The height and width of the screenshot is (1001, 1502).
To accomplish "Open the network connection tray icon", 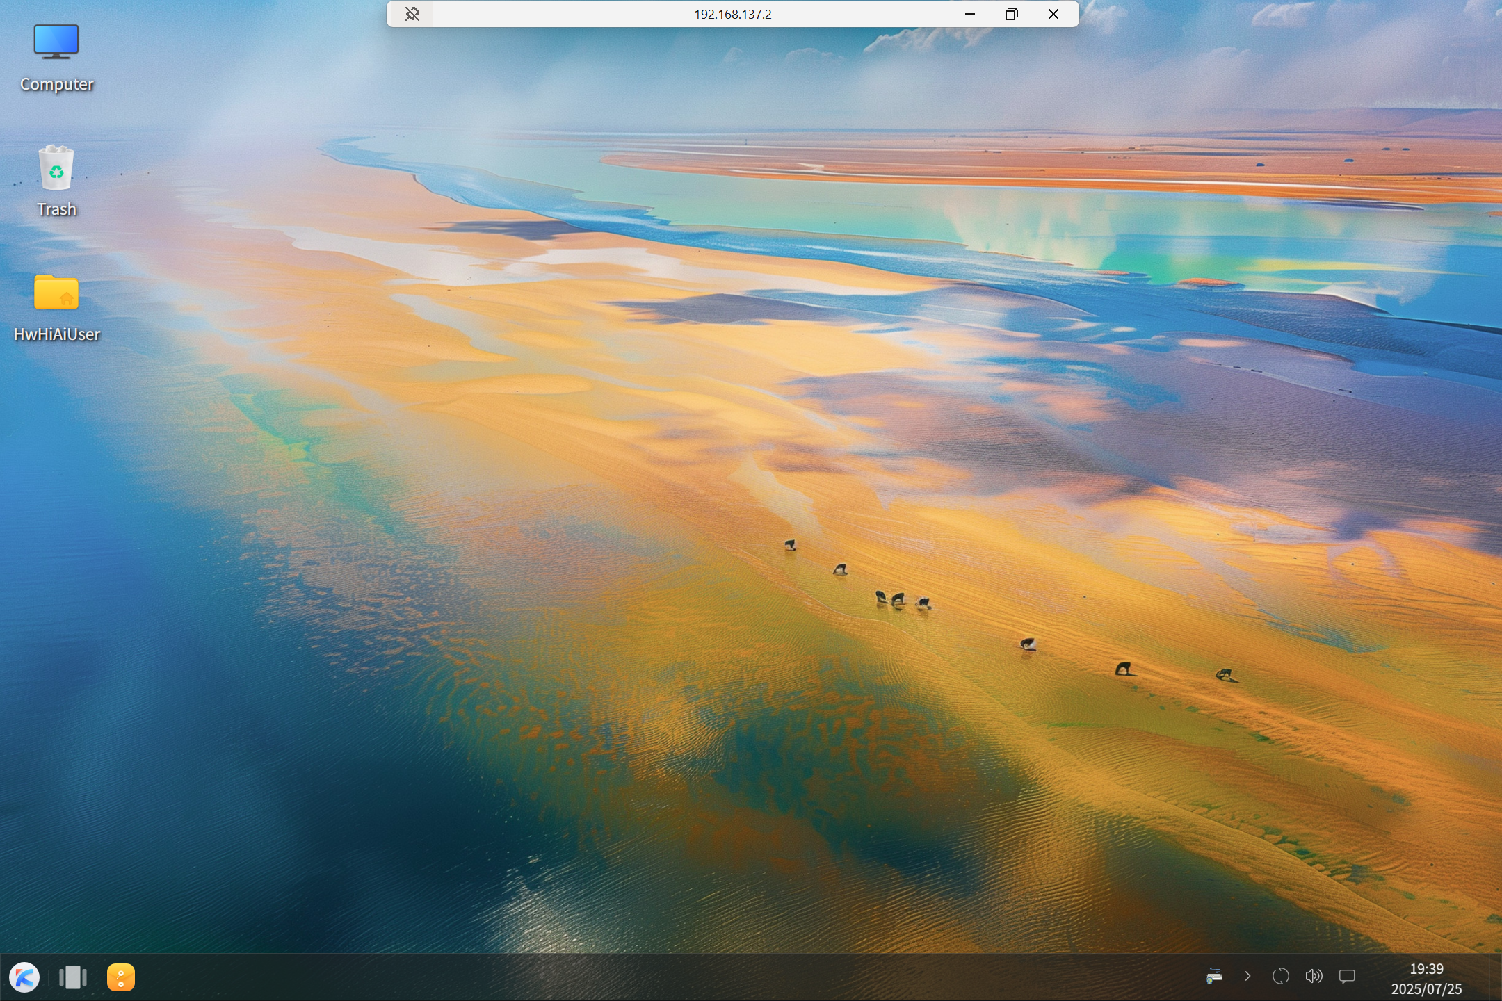I will point(1214,977).
